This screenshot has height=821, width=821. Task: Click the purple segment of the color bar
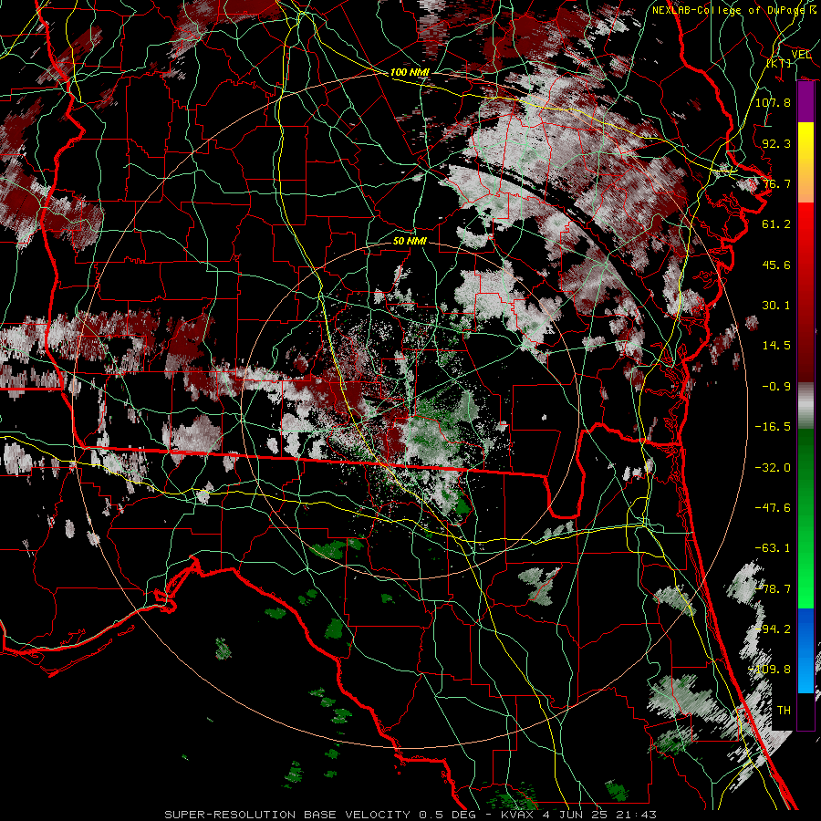pos(805,102)
